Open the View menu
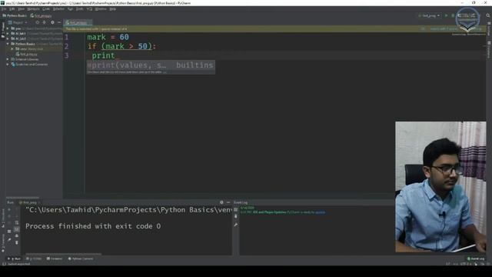Image resolution: width=492 pixels, height=277 pixels. point(21,9)
